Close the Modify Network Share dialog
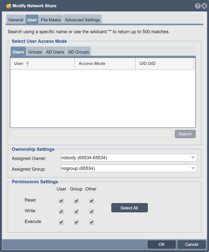This screenshot has height=252, width=209. tap(204, 6)
